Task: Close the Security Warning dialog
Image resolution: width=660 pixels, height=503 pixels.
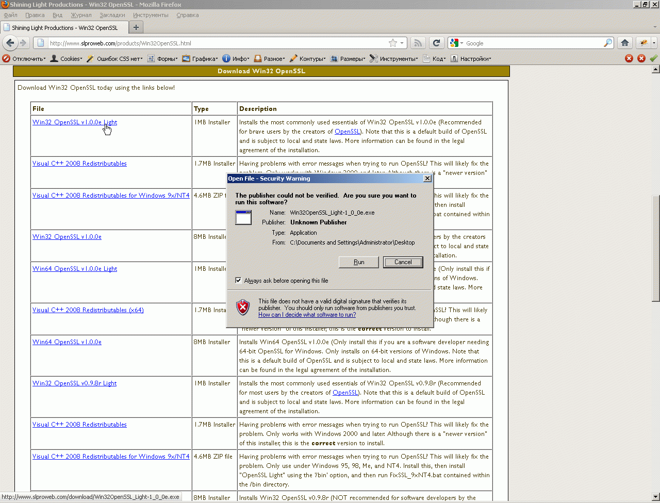Action: pyautogui.click(x=427, y=179)
